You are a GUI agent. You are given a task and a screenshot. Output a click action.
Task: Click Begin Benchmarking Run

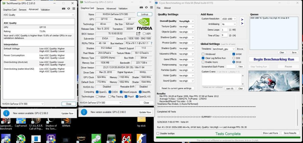274,59
